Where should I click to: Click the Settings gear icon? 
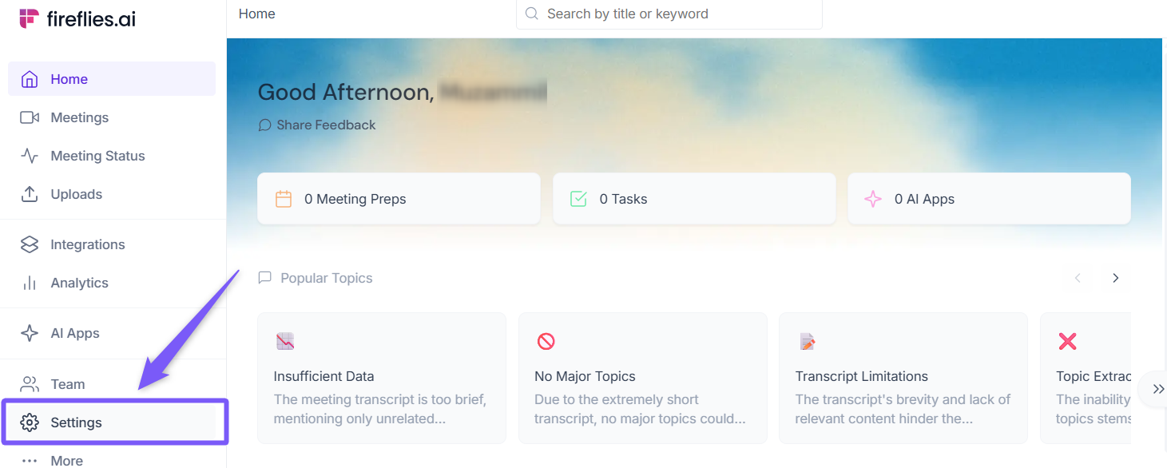pyautogui.click(x=30, y=422)
